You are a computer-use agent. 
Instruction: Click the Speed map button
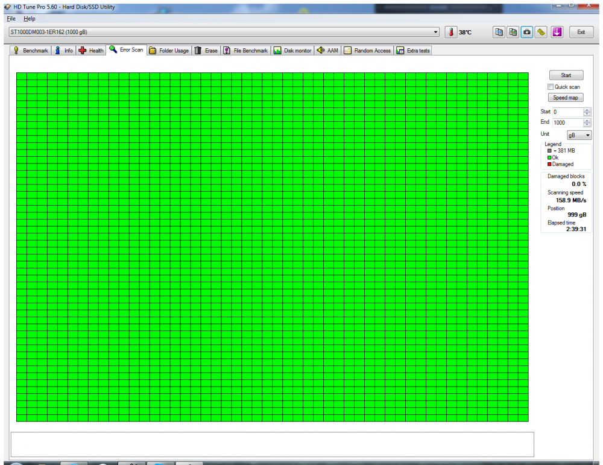pos(565,97)
